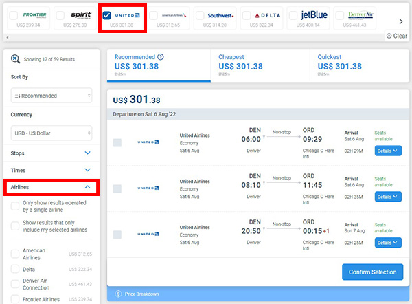Screen dimensions: 412x304
Task: Click Confirm Selection button
Action: click(372, 272)
